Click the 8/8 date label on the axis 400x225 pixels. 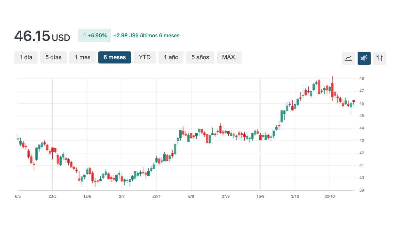[x=191, y=196]
